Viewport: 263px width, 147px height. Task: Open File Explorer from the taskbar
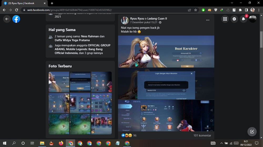tap(42, 143)
